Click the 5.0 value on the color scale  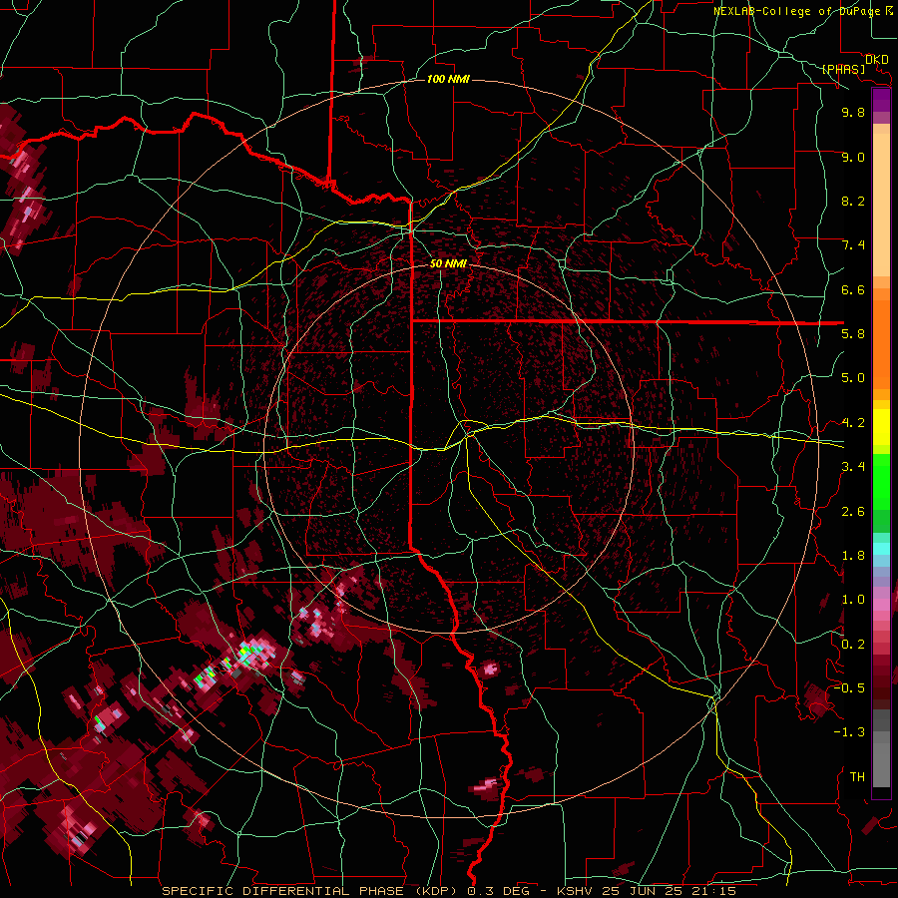pyautogui.click(x=853, y=378)
